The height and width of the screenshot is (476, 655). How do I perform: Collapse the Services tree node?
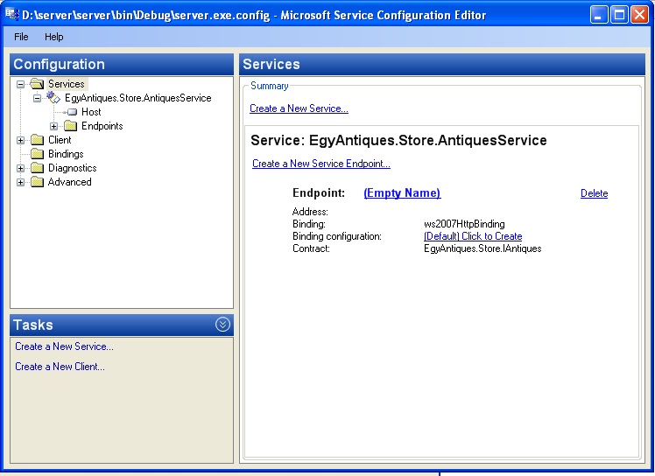[x=20, y=84]
